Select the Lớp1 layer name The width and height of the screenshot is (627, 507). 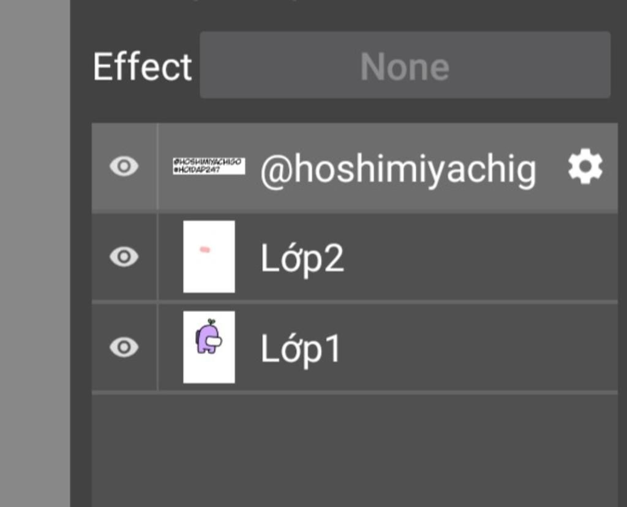pyautogui.click(x=301, y=349)
